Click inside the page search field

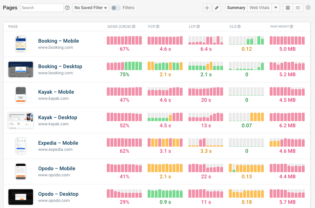click(x=42, y=7)
